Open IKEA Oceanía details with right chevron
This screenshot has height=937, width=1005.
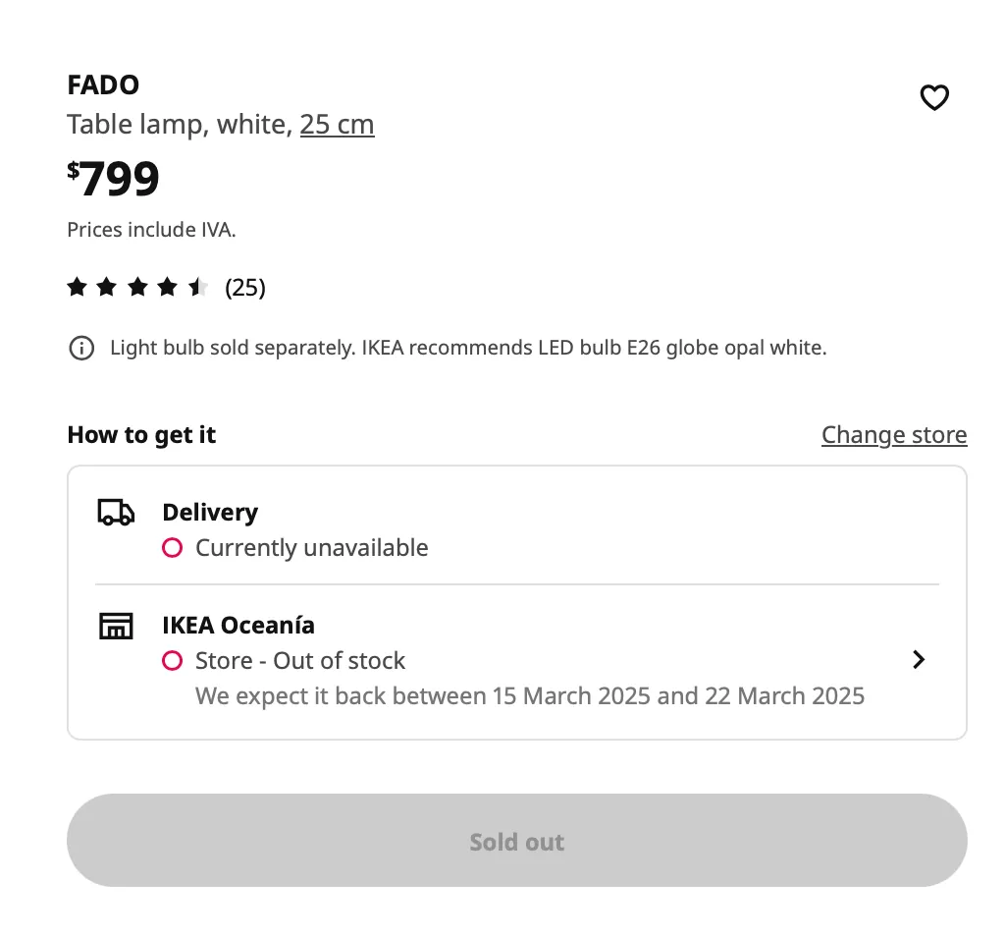919,659
